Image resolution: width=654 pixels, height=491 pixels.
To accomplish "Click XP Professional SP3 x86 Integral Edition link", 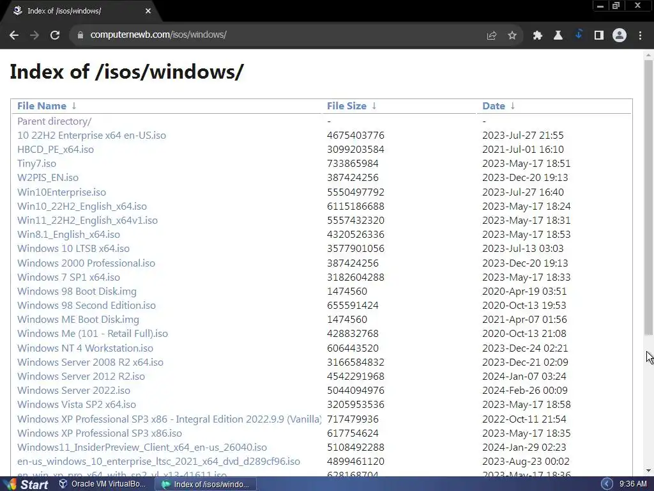I will coord(169,419).
